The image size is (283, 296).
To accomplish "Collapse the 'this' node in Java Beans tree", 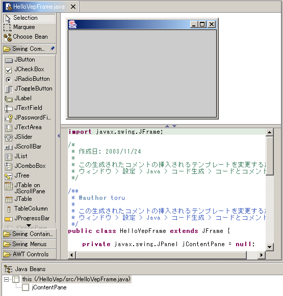I will pyautogui.click(x=7, y=279).
